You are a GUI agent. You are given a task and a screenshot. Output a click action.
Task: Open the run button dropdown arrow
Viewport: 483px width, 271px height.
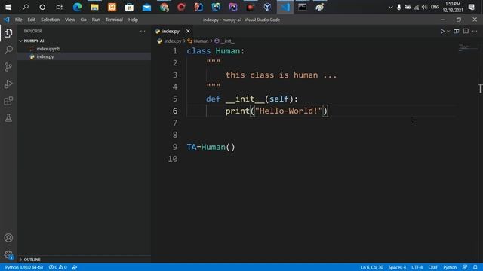(448, 31)
